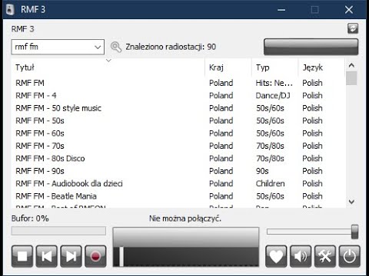Image resolution: width=369 pixels, height=276 pixels.
Task: Click the app icon in the title bar
Action: point(10,10)
